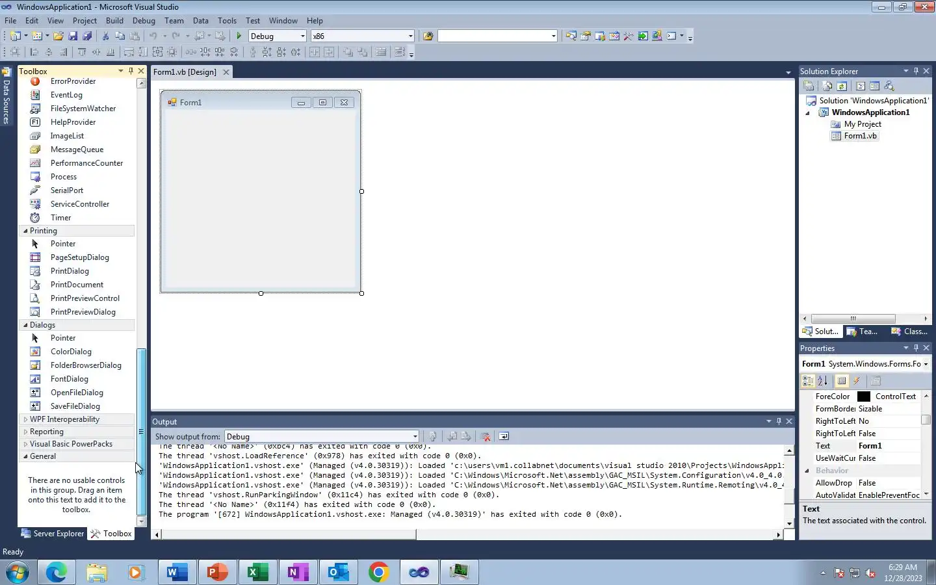Open the Debug menu

click(144, 21)
